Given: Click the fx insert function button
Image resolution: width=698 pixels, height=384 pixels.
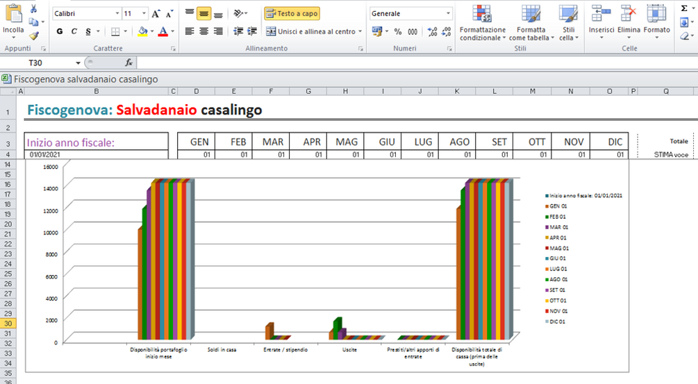Looking at the screenshot, I should click(128, 62).
